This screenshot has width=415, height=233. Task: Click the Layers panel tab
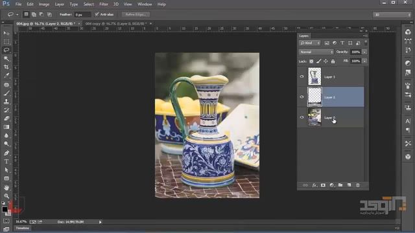[304, 36]
